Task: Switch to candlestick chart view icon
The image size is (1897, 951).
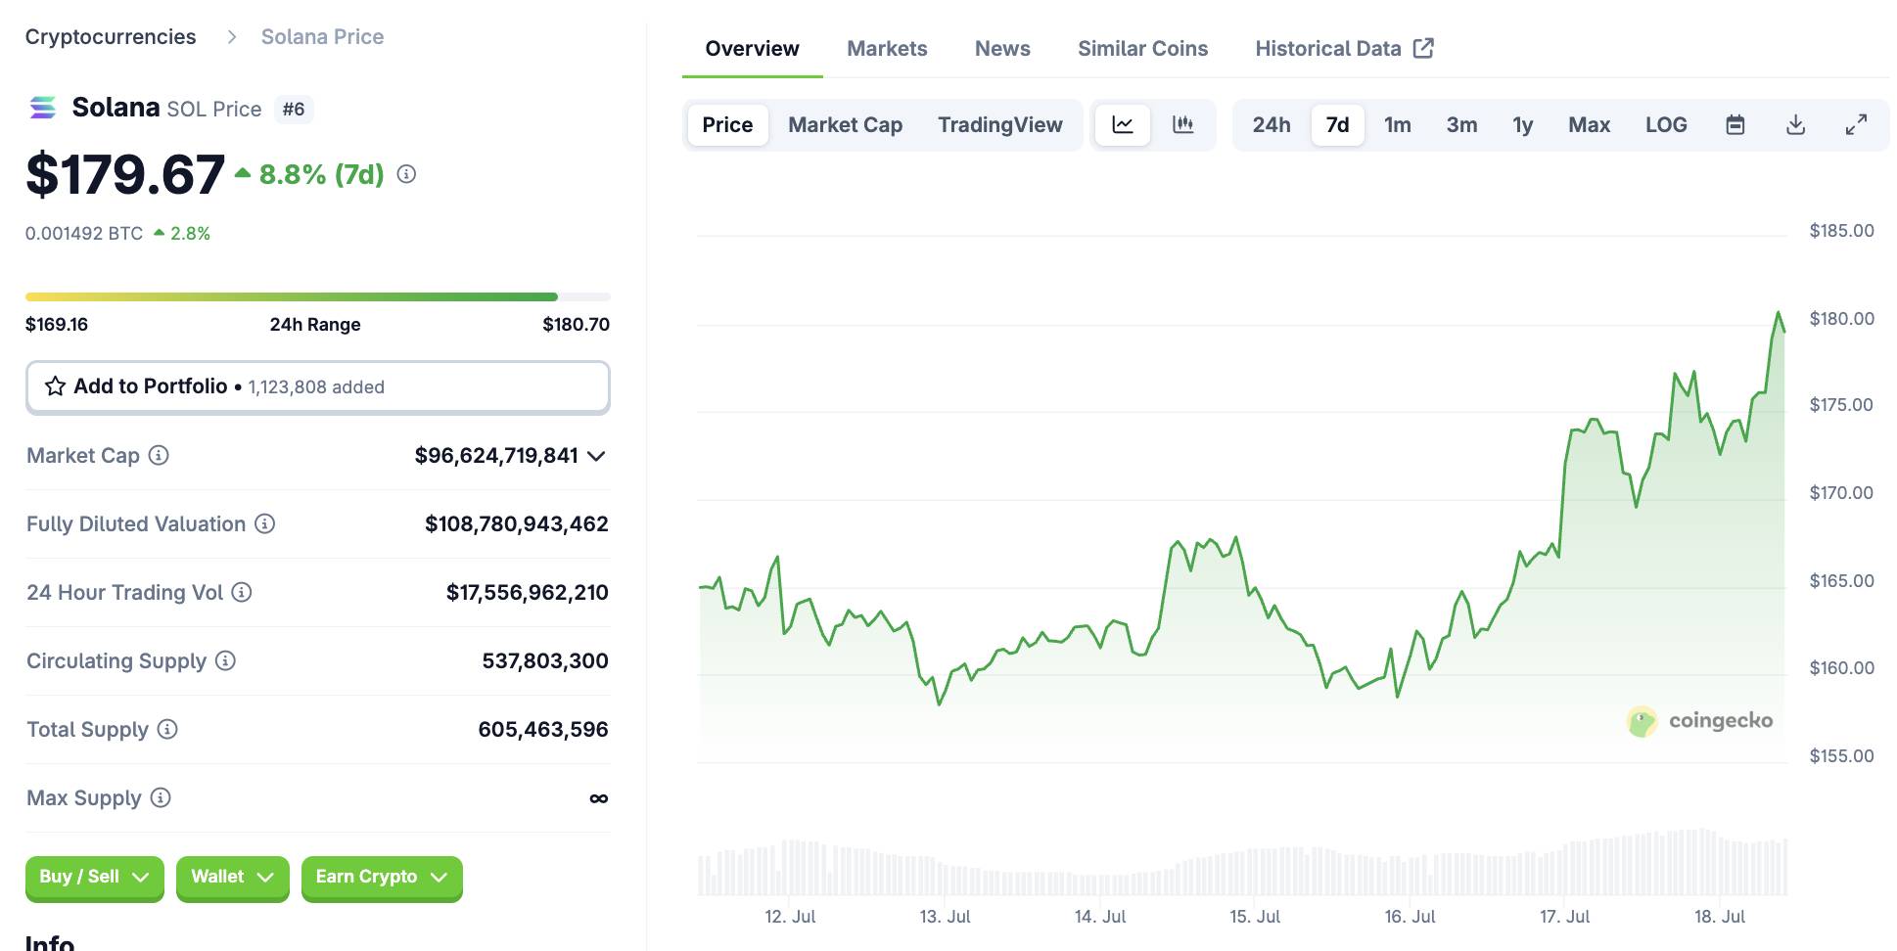Action: pos(1182,124)
